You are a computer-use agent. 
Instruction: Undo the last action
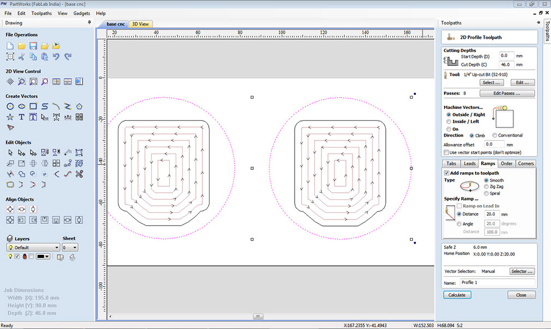(56, 57)
